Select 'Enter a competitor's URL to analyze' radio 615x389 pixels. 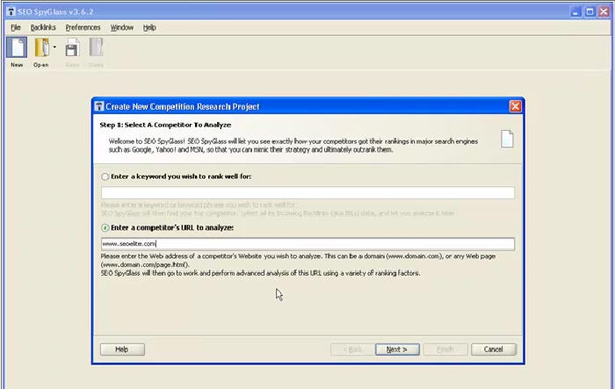pos(105,227)
